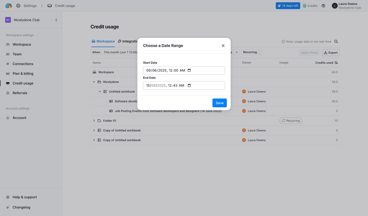Click the Credit usage breadcrumb icon
This screenshot has width=368, height=216.
pos(50,6)
